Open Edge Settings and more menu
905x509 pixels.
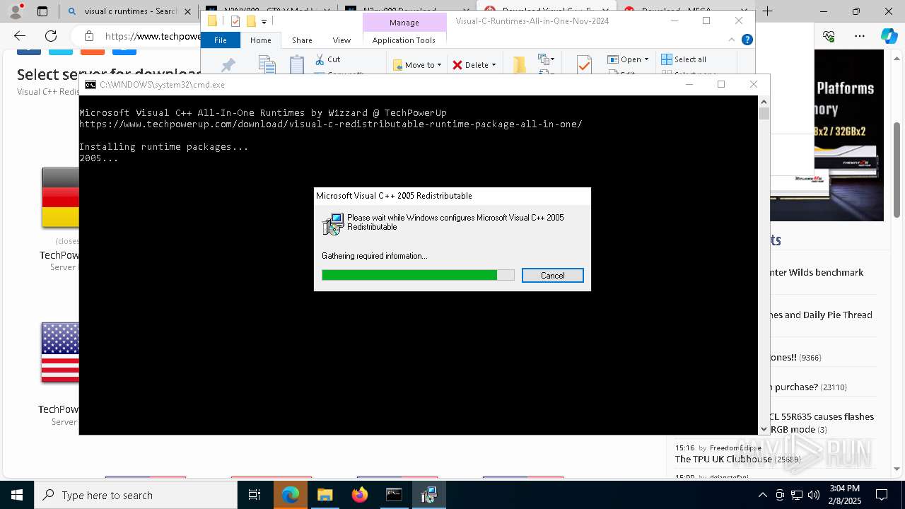coord(860,36)
